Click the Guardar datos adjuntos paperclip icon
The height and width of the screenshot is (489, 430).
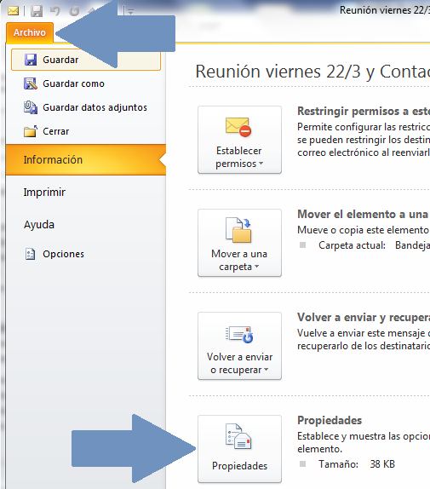click(31, 107)
